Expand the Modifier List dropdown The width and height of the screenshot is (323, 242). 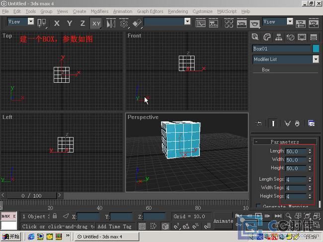click(x=316, y=59)
